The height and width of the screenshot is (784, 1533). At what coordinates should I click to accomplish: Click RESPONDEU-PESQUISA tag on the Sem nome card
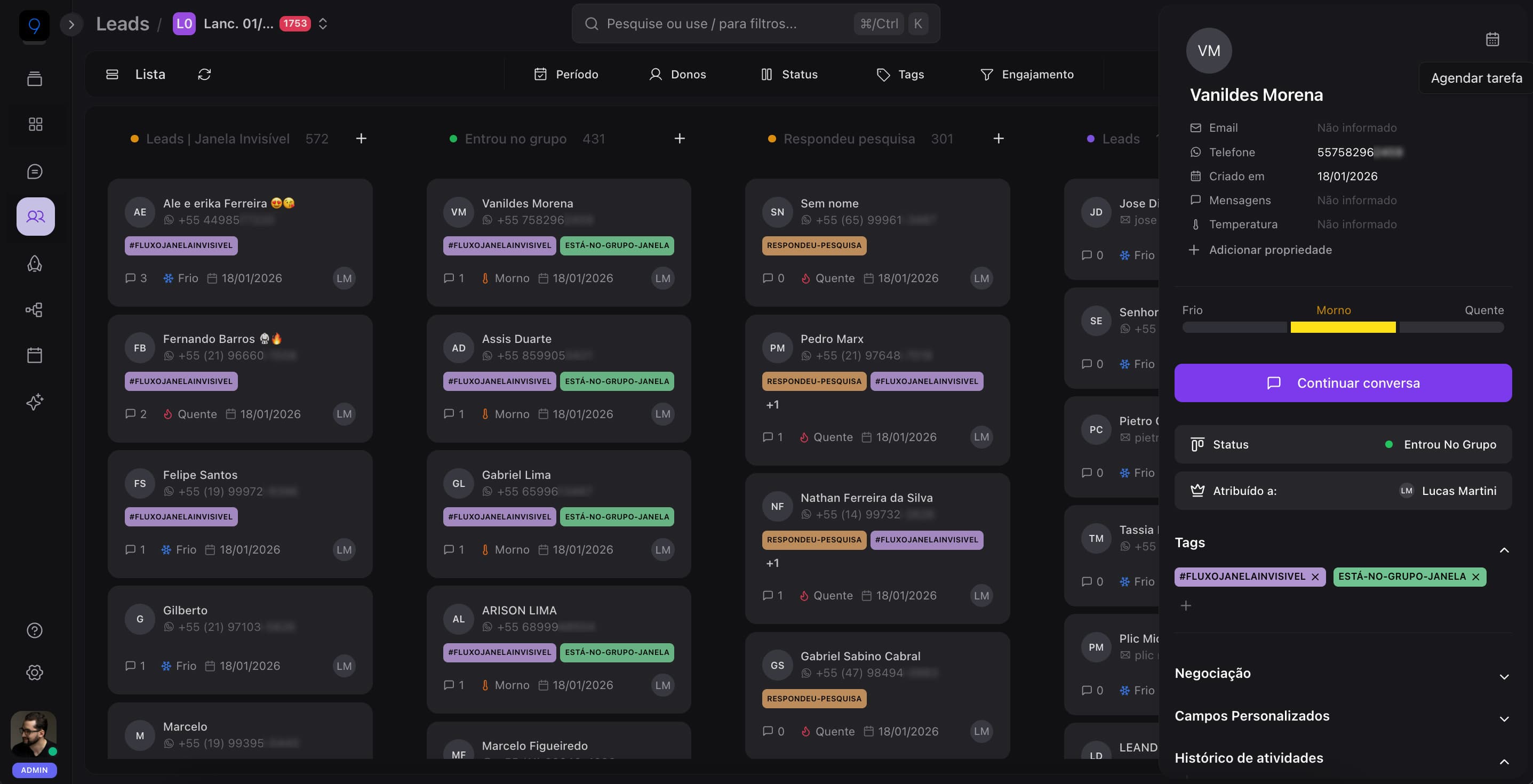pos(814,246)
